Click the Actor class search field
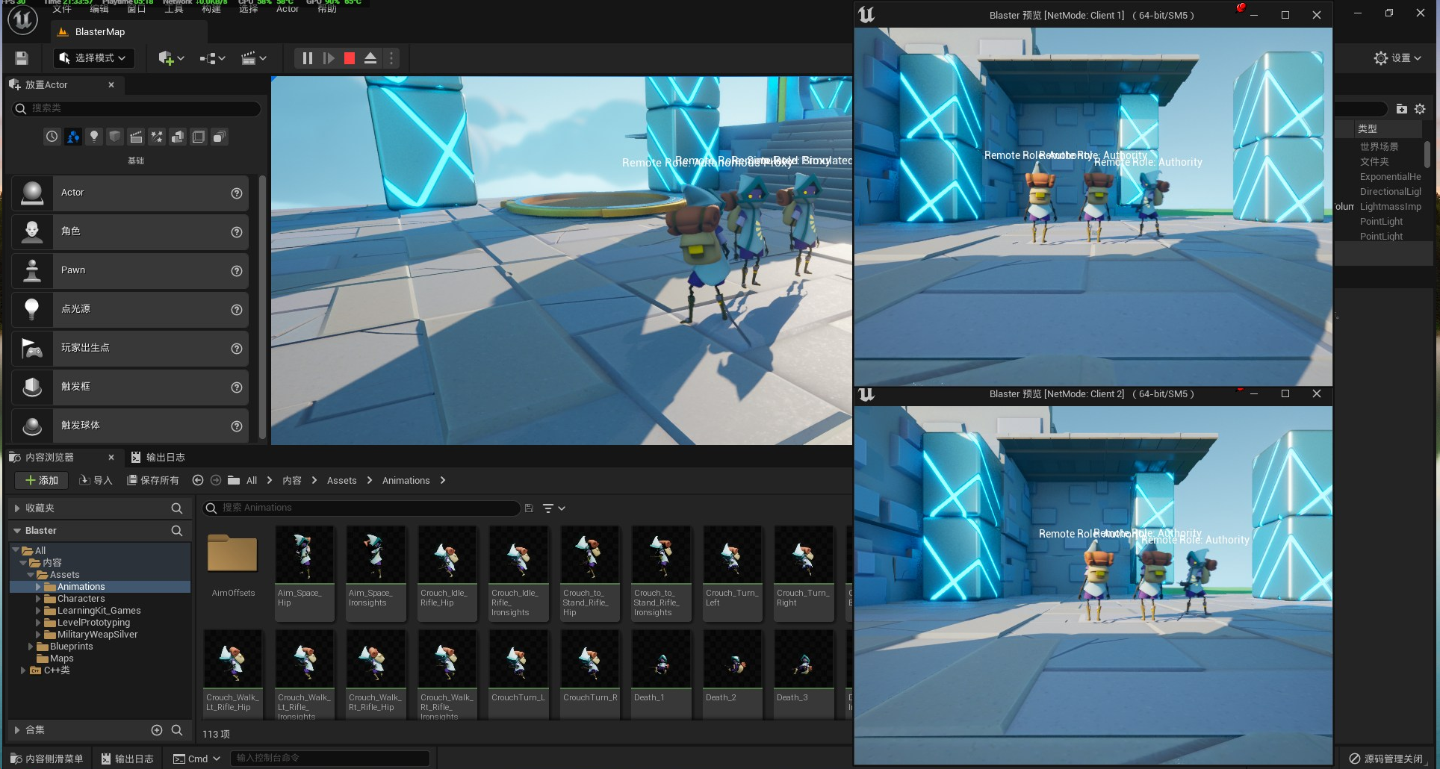The height and width of the screenshot is (769, 1440). coord(137,109)
